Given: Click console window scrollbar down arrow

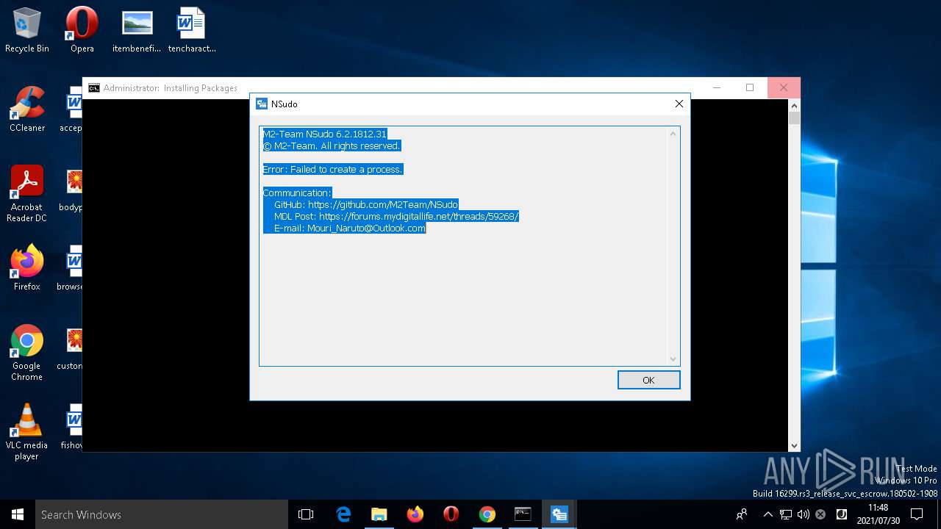Looking at the screenshot, I should [x=794, y=445].
